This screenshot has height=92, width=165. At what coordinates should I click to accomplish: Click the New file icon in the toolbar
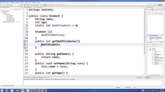1,5
